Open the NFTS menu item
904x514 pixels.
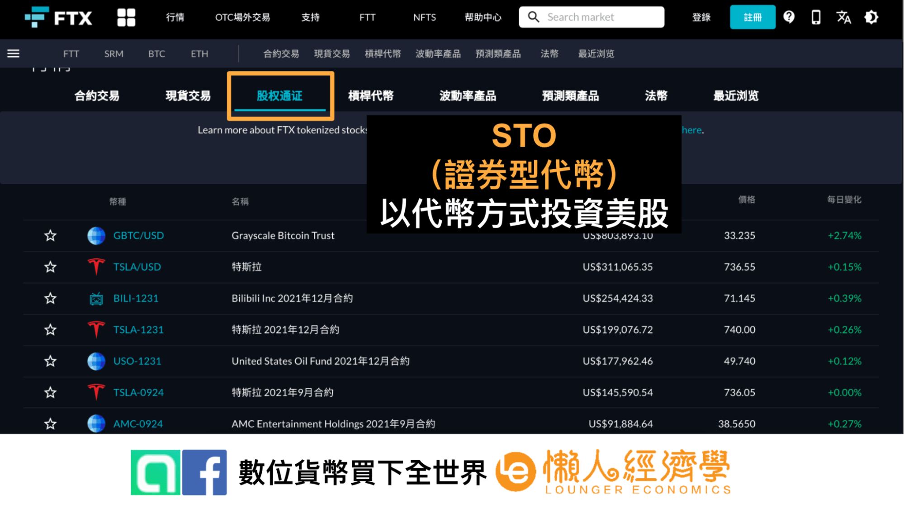tap(425, 17)
